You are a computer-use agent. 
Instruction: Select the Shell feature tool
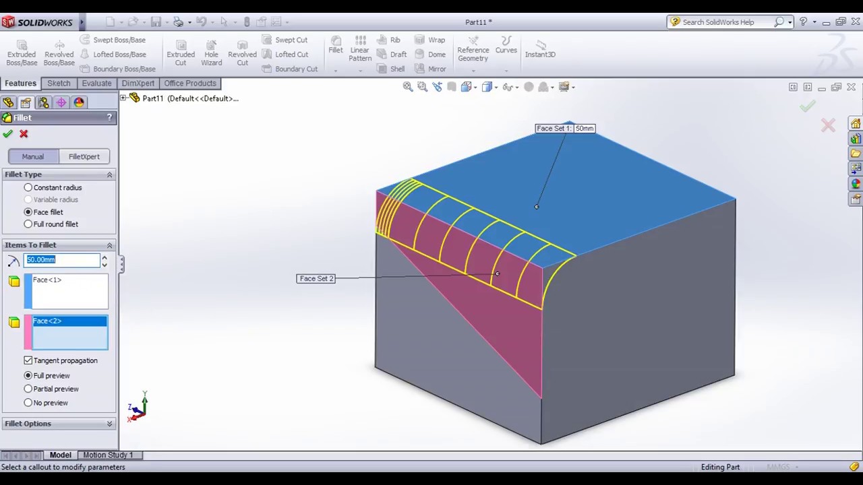pos(391,69)
